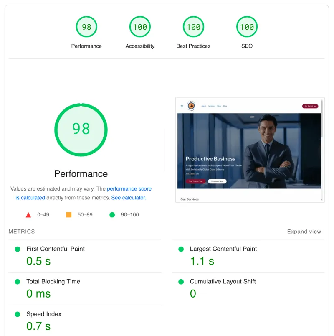Open the 'performance score is calculated' link
This screenshot has width=334, height=336.
click(x=129, y=189)
